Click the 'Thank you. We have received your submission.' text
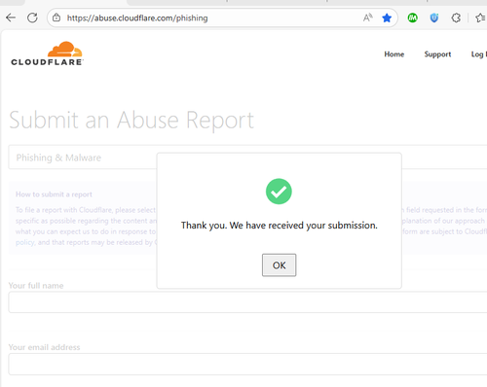 coord(280,226)
